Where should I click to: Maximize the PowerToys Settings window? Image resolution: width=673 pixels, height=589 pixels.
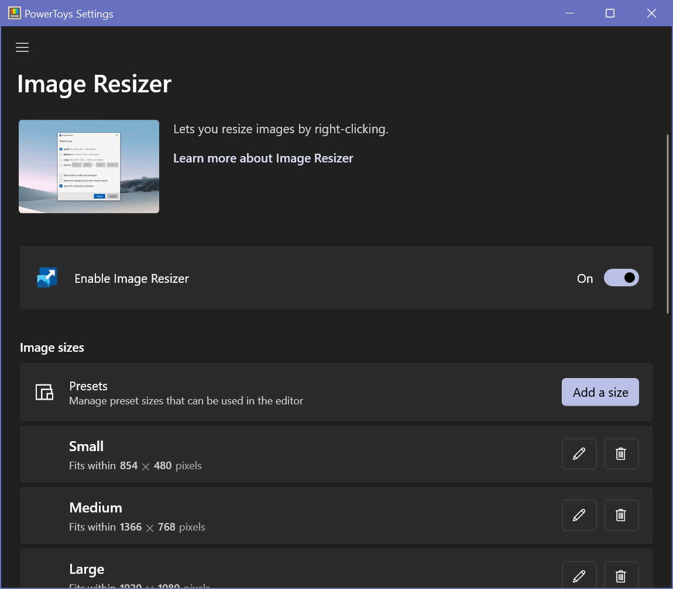(610, 13)
